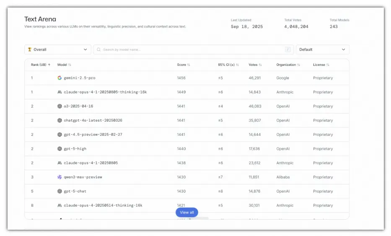This screenshot has height=236, width=391.
Task: Click the Search by model name field
Action: [x=193, y=49]
